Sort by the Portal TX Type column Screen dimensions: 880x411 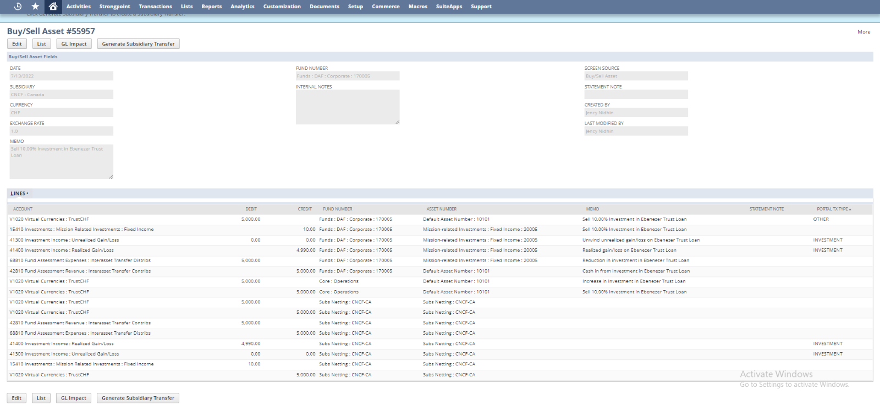pos(833,209)
